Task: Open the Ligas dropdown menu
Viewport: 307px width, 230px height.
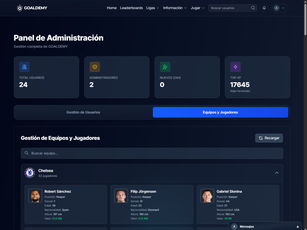Action: coord(153,8)
